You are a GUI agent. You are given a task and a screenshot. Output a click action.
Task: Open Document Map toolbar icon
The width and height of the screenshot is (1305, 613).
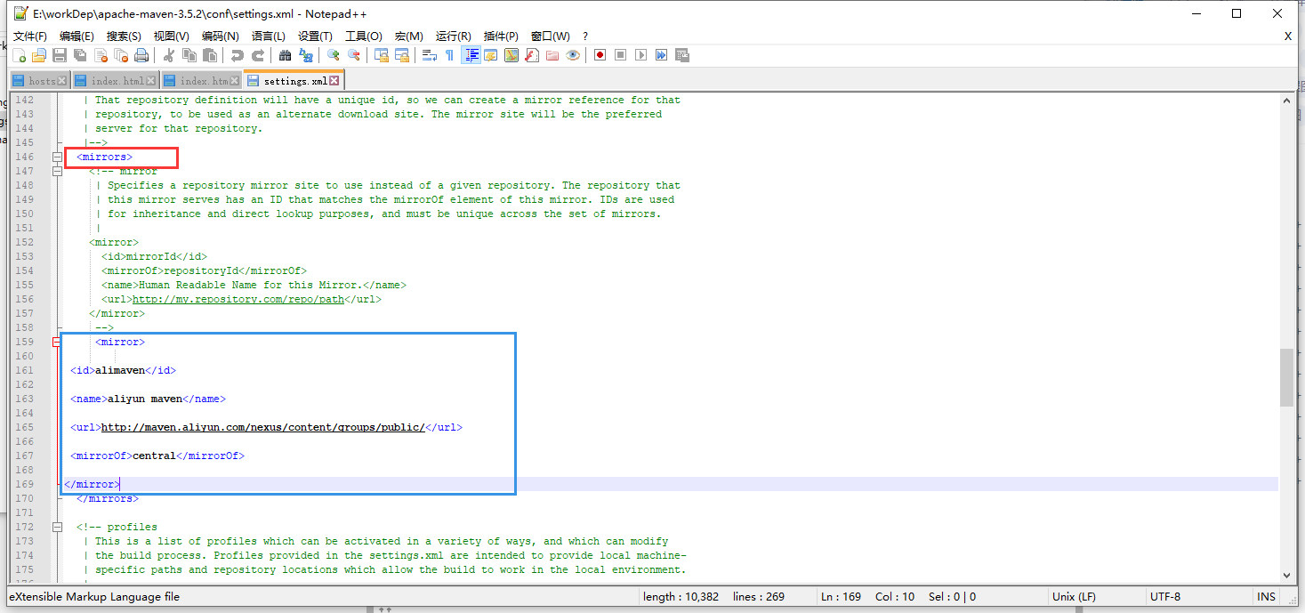512,55
